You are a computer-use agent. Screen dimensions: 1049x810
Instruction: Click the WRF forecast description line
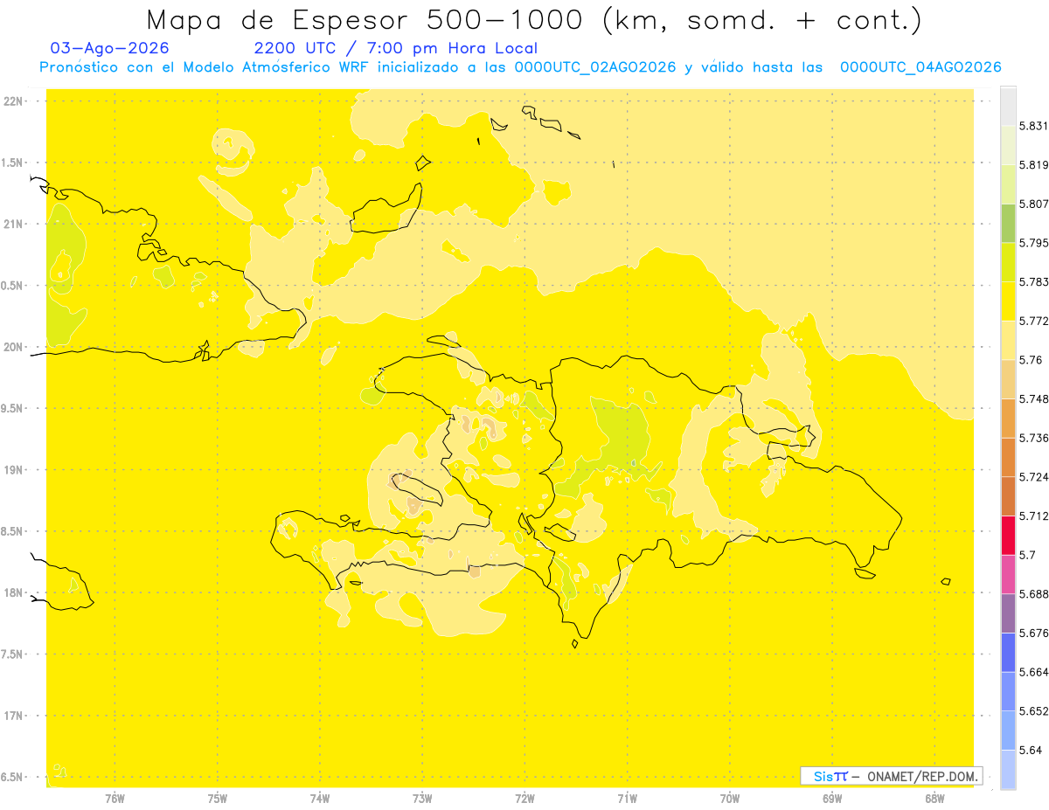520,67
